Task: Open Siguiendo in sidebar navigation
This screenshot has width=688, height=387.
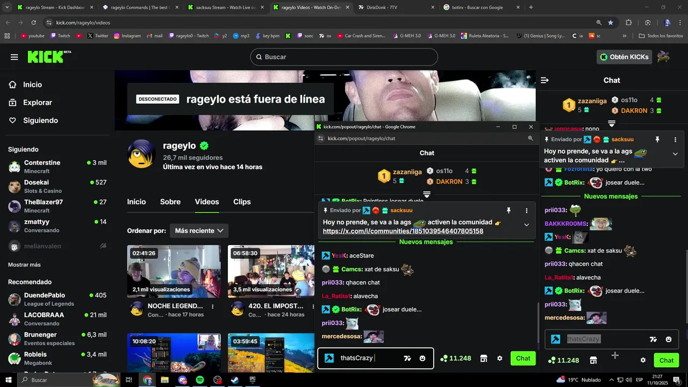Action: 33,120
